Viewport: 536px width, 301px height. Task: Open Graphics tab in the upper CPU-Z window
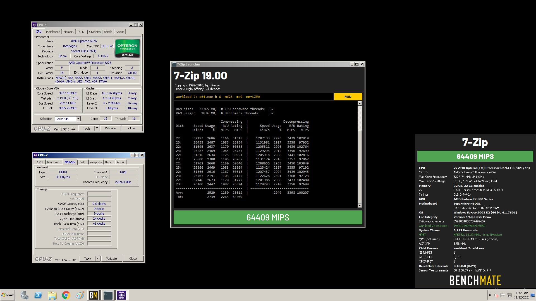95,32
